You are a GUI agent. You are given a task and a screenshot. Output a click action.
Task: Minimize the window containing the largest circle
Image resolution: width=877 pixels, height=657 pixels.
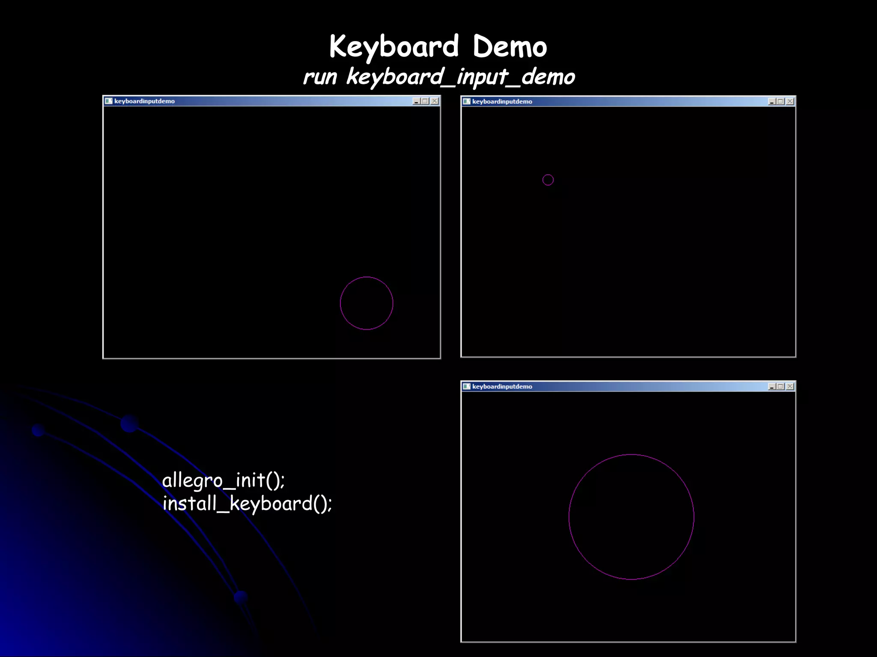click(772, 386)
